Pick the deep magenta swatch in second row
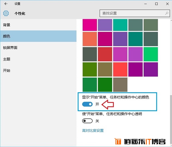Image resolution: width=172 pixels, height=147 pixels. coord(105,39)
